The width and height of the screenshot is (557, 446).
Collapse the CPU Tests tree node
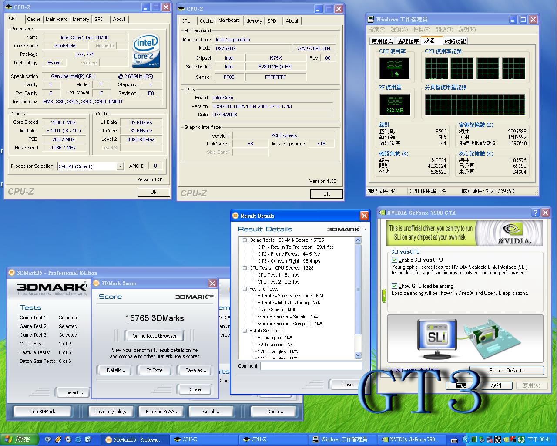click(x=245, y=268)
